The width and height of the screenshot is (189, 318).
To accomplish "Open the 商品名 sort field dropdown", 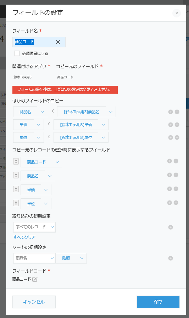I will click(34, 258).
